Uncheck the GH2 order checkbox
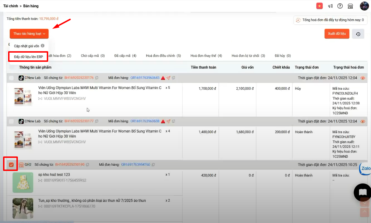Image resolution: width=371 pixels, height=223 pixels. coord(11,165)
